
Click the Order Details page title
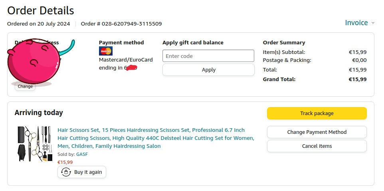coord(40,10)
